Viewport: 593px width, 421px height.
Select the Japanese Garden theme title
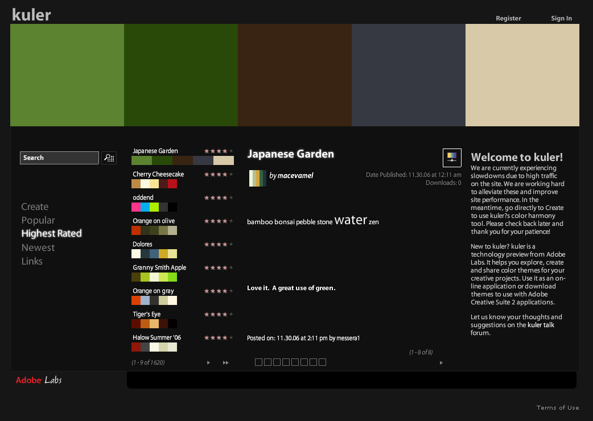pos(155,151)
